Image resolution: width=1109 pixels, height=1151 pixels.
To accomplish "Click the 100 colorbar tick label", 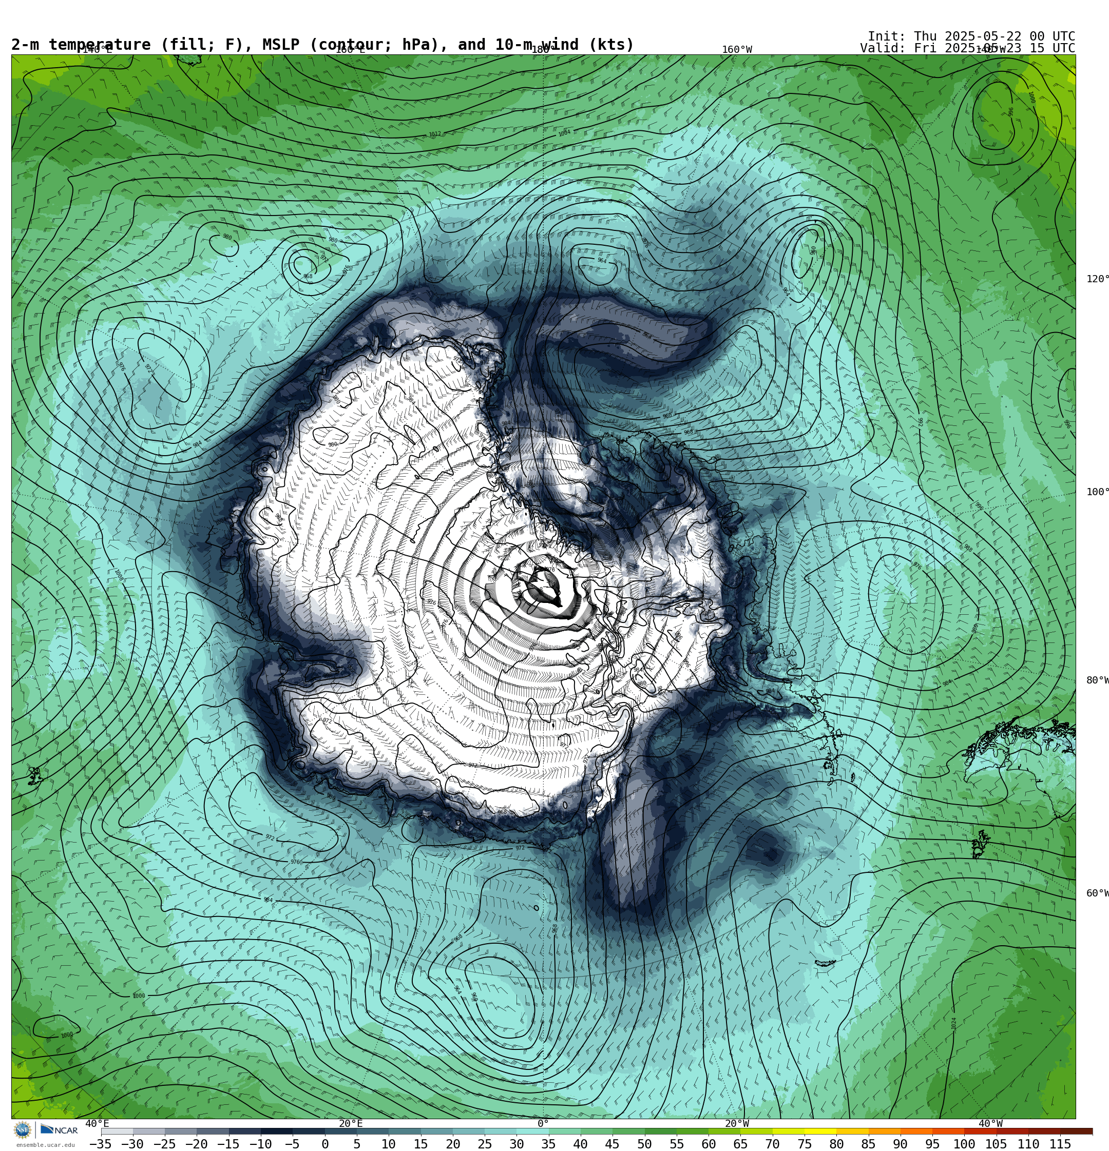I will [x=964, y=1144].
